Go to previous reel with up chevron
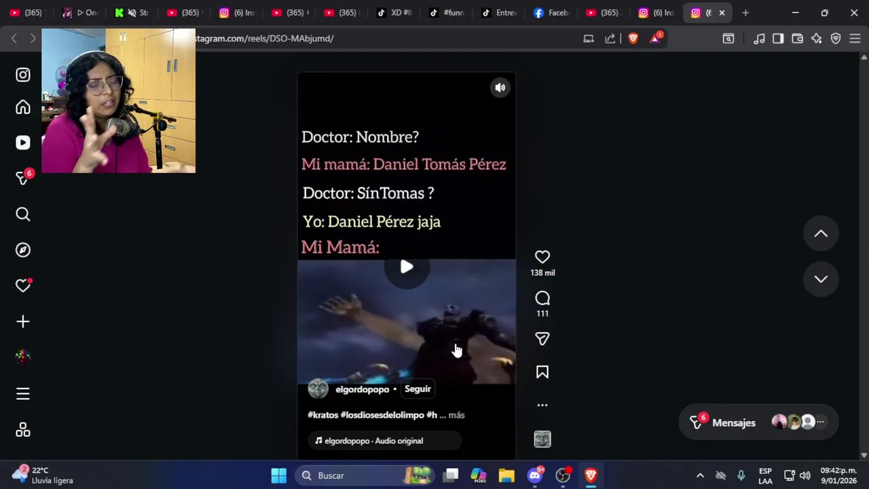 (x=821, y=234)
